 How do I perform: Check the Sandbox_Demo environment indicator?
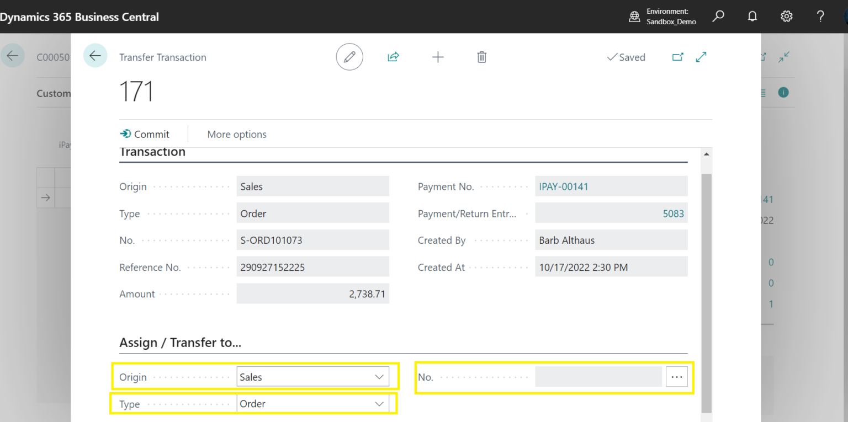pyautogui.click(x=662, y=17)
